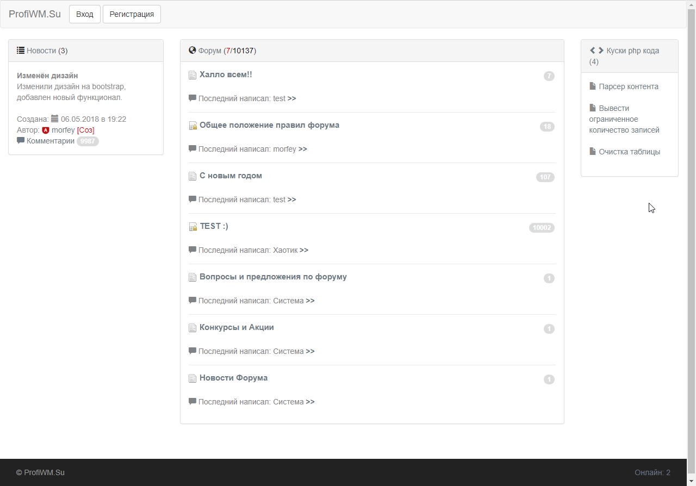Image resolution: width=696 pixels, height=486 pixels.
Task: Click the code brackets icon near Куски php
Action: pyautogui.click(x=596, y=51)
